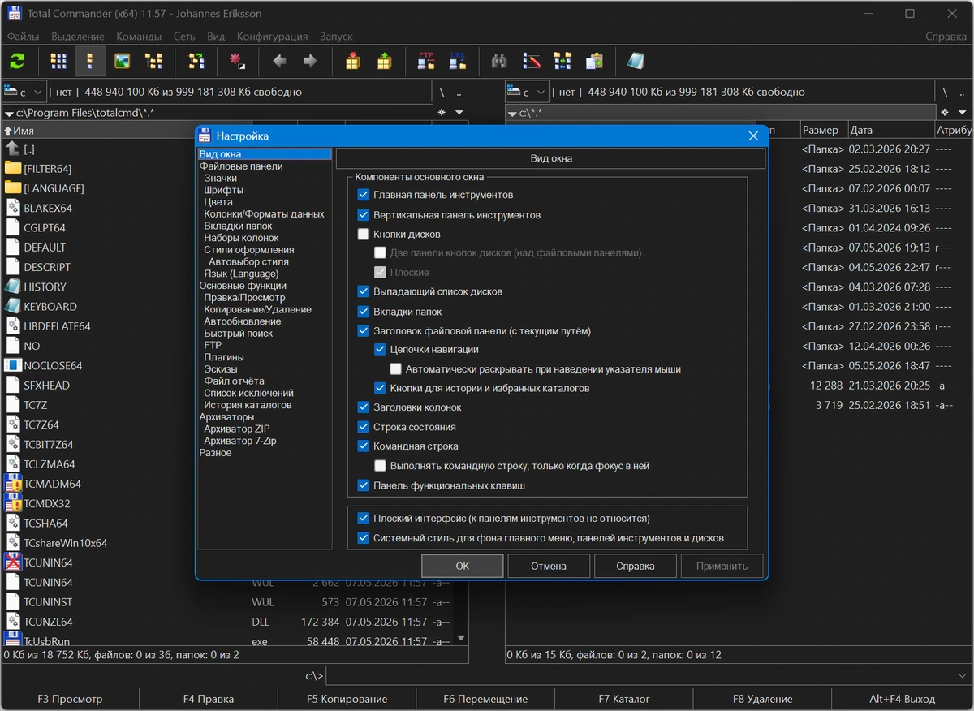Viewport: 974px width, 711px height.
Task: Open the synchronize directories toolbar icon
Action: pos(562,61)
